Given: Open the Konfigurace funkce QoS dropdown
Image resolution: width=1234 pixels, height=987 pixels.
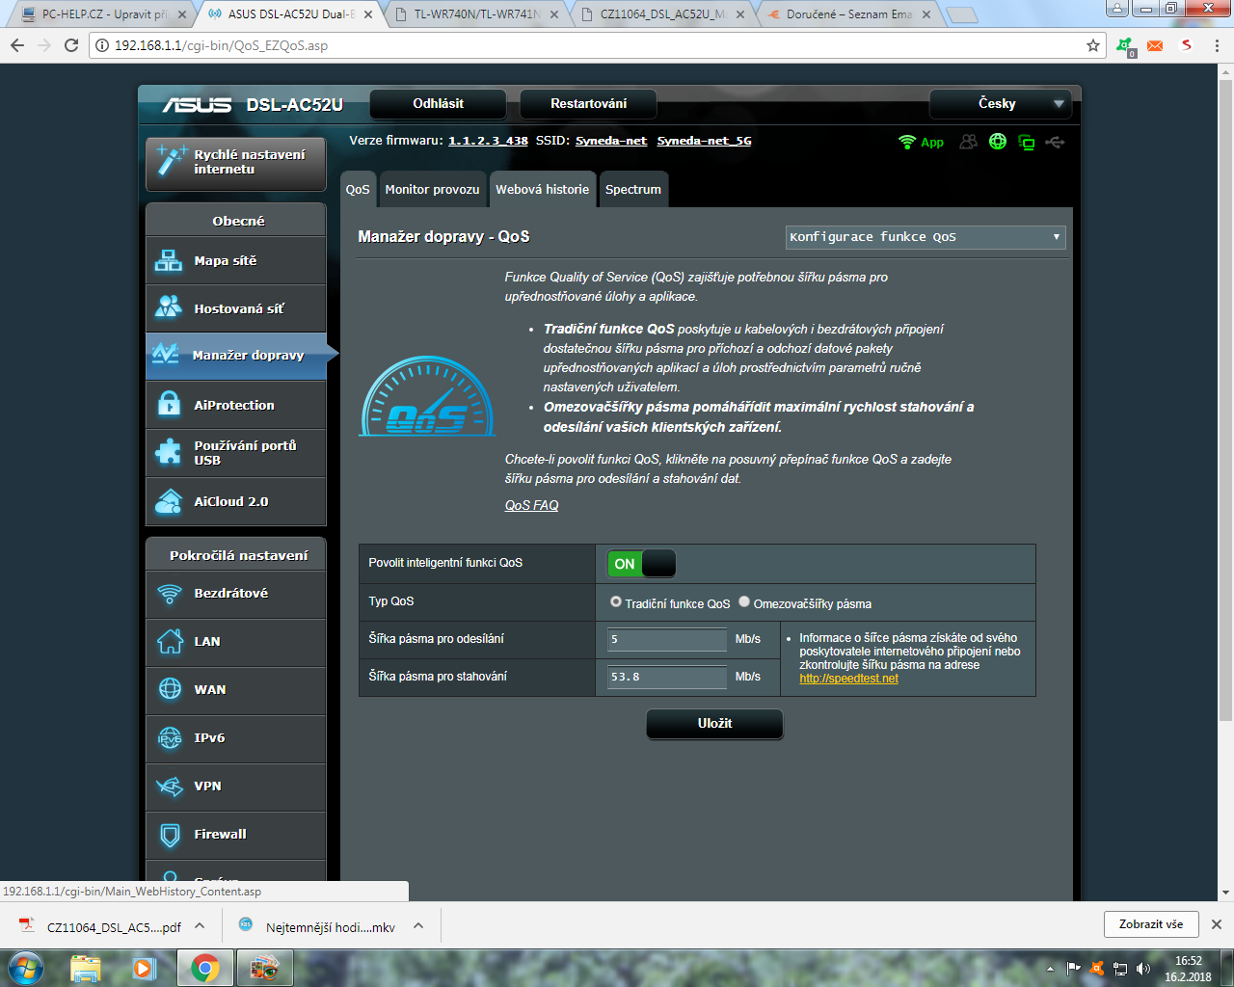Looking at the screenshot, I should (925, 237).
